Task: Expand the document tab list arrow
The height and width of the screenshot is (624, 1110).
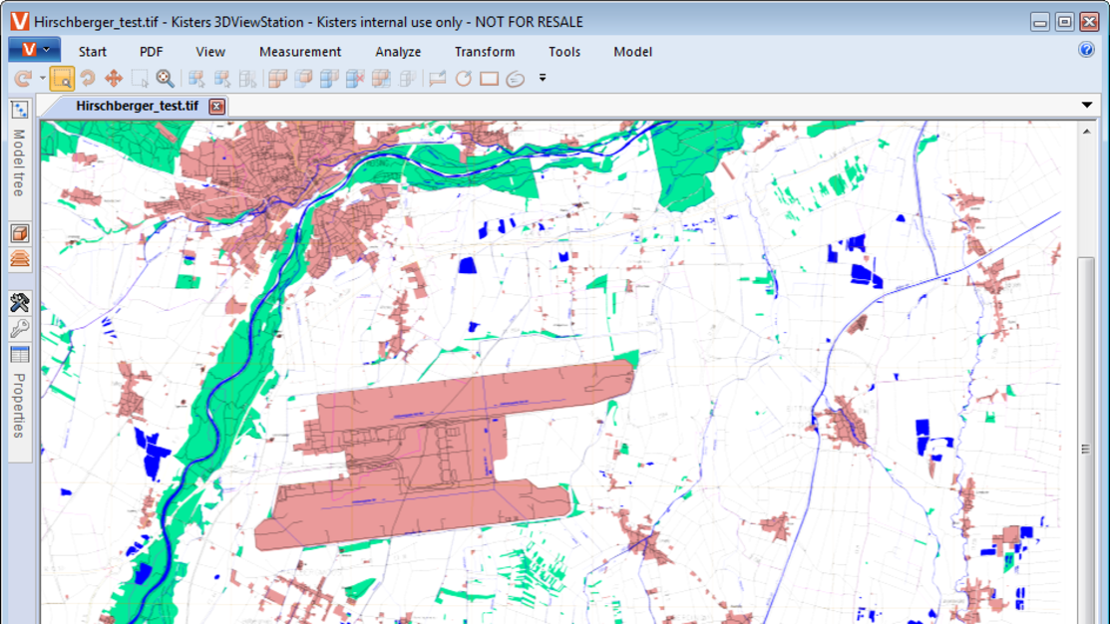Action: tap(1087, 105)
